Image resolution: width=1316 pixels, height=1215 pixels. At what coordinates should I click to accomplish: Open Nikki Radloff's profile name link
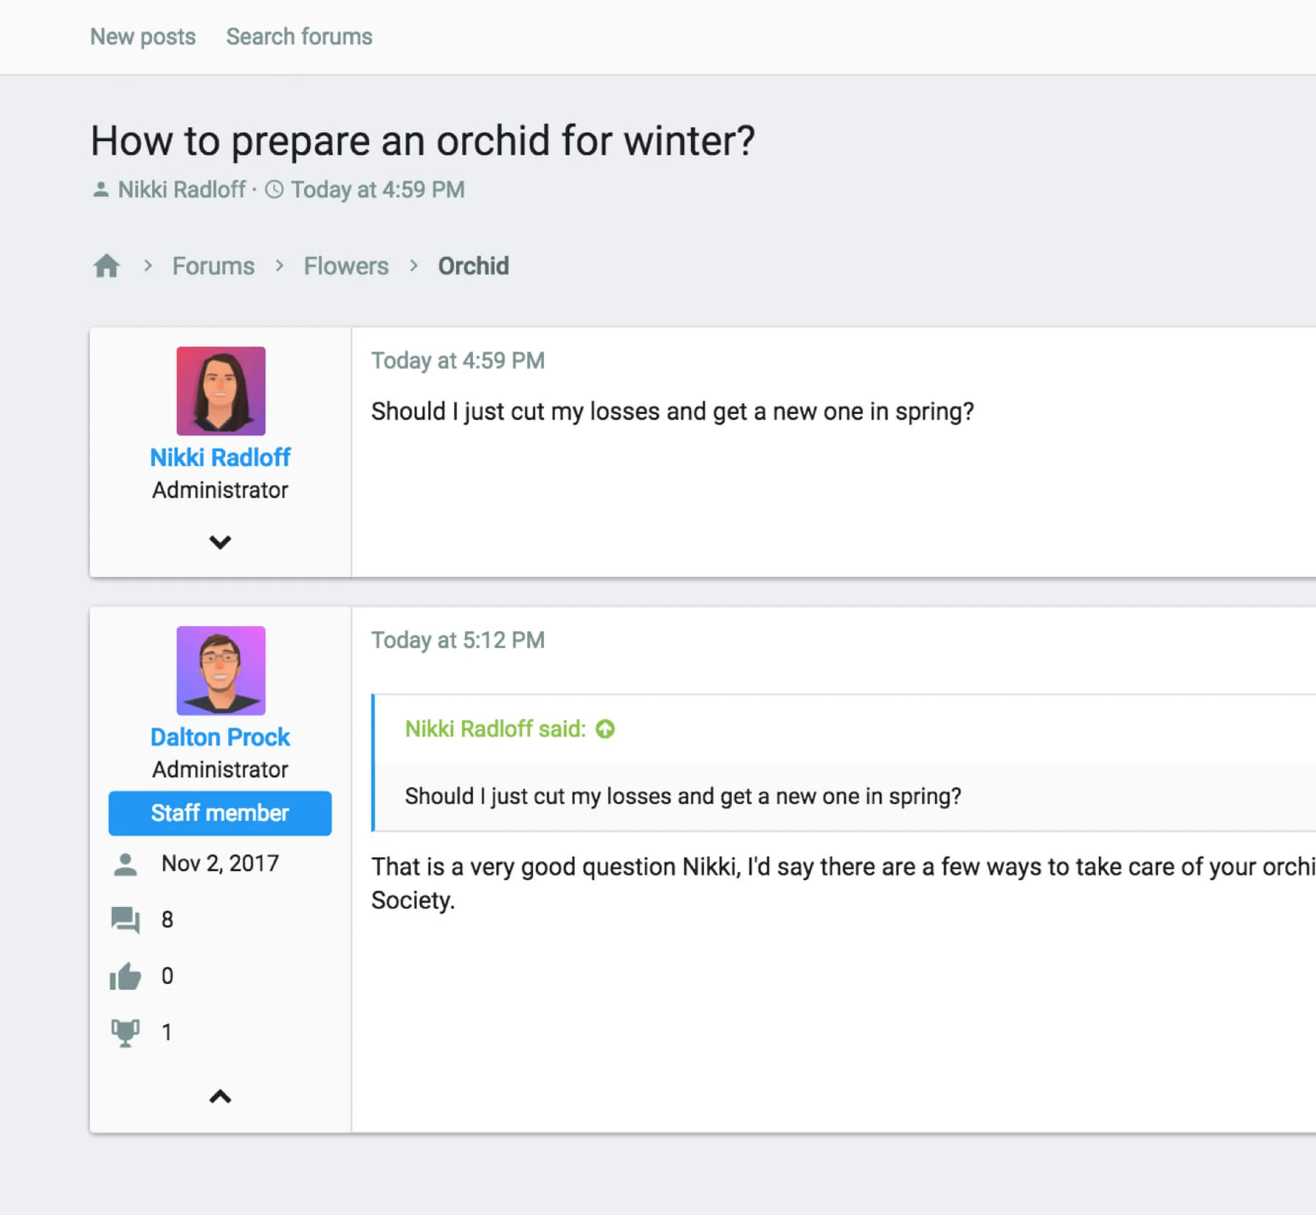(220, 457)
